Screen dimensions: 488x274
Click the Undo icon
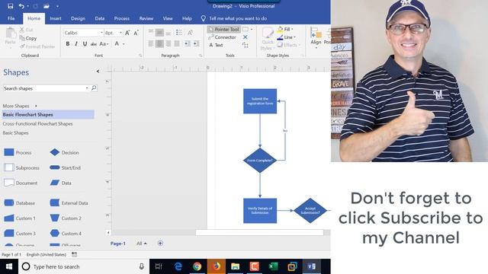(x=21, y=6)
